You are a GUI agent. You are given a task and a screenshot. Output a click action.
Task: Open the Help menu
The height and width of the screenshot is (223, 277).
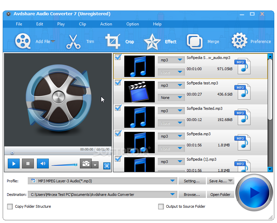tap(157, 24)
